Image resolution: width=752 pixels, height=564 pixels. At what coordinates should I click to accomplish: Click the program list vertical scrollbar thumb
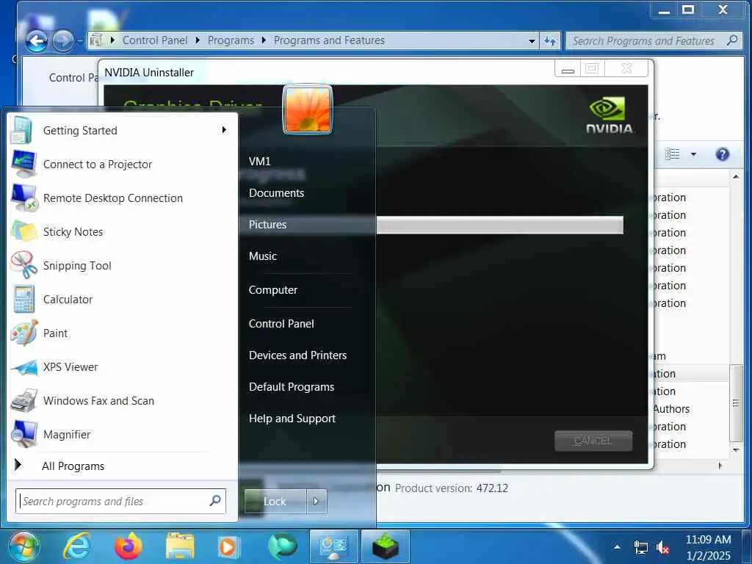736,403
